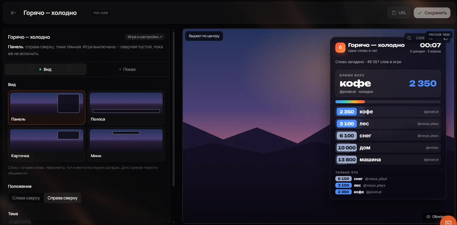This screenshot has width=457, height=225.
Task: Zoom out the widget preview
Action: click(409, 38)
